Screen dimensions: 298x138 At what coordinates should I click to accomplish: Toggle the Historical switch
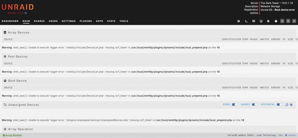tap(280, 105)
